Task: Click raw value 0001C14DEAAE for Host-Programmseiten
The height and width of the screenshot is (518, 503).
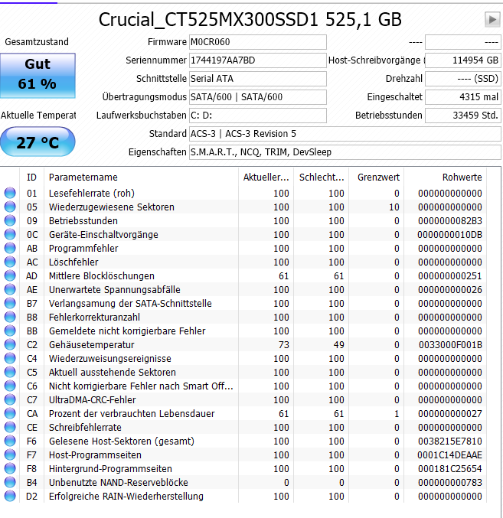Action: (450, 455)
